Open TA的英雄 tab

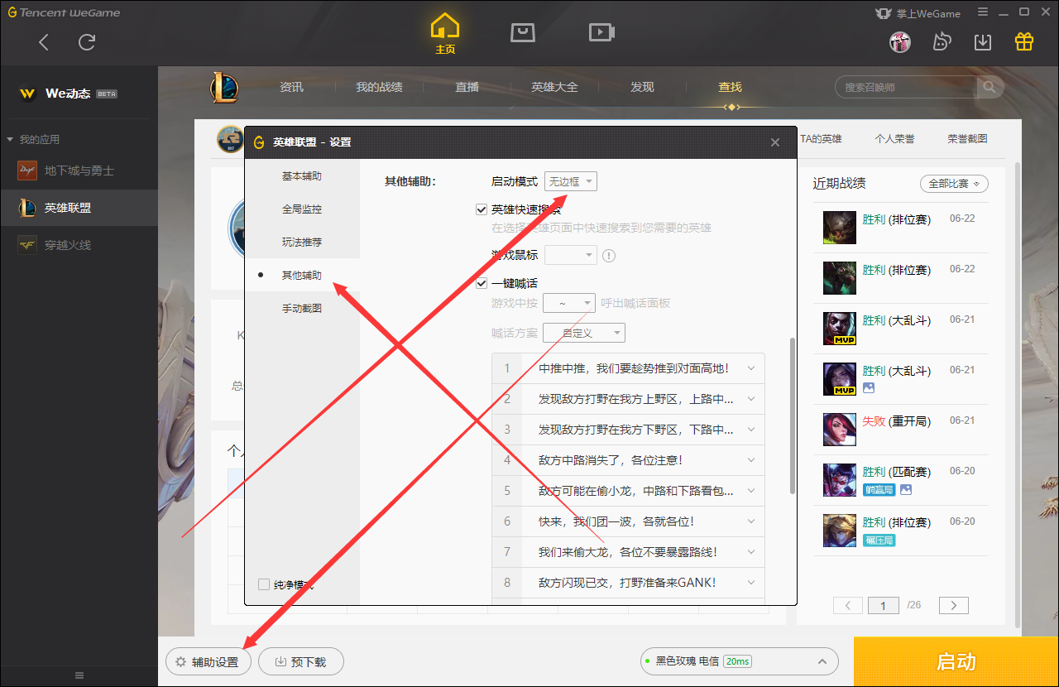pyautogui.click(x=821, y=139)
